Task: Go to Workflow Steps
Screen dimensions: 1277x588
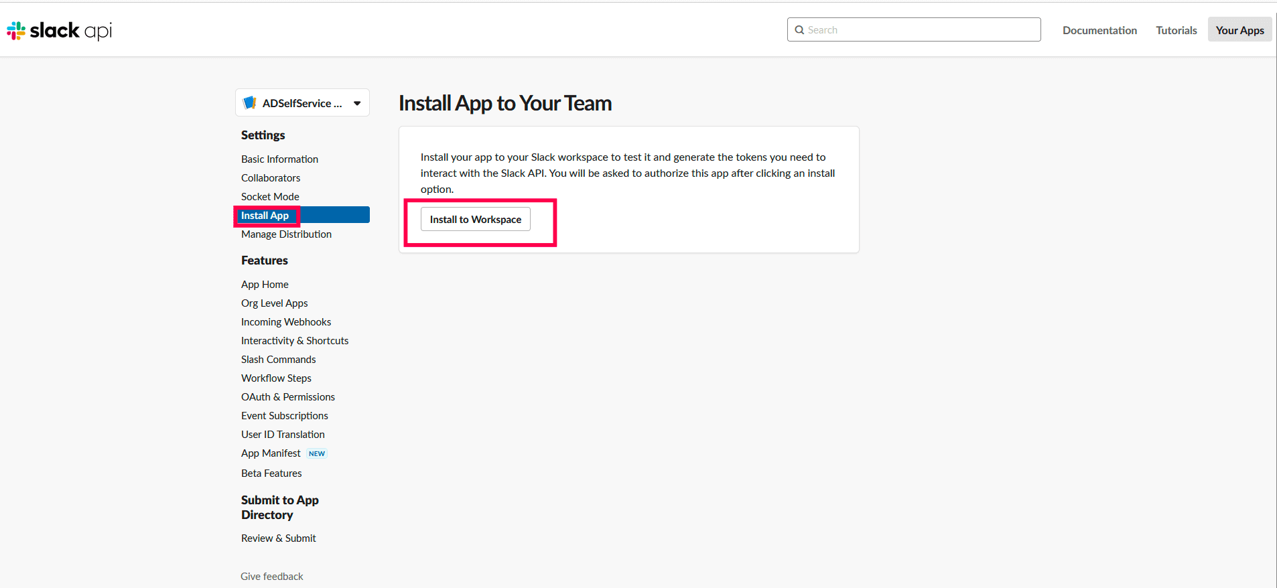Action: [x=276, y=378]
